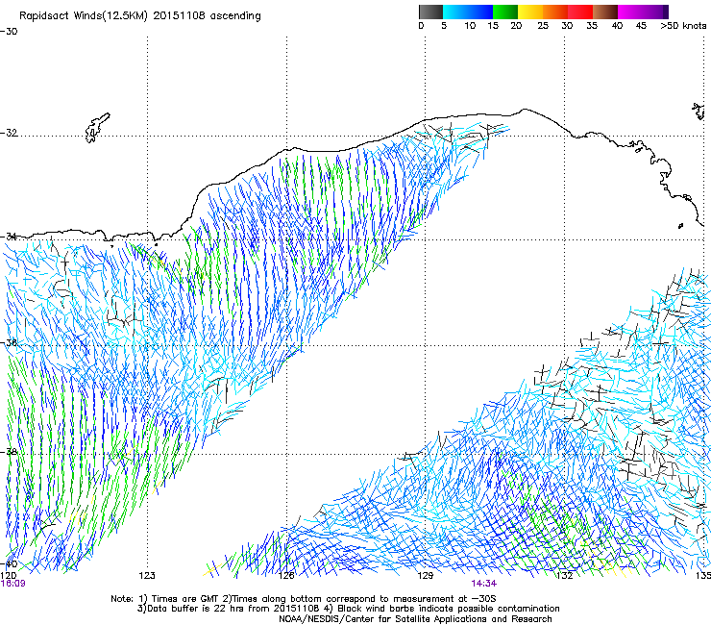
Task: Click the '-38' latitude label
Action: click(x=9, y=452)
